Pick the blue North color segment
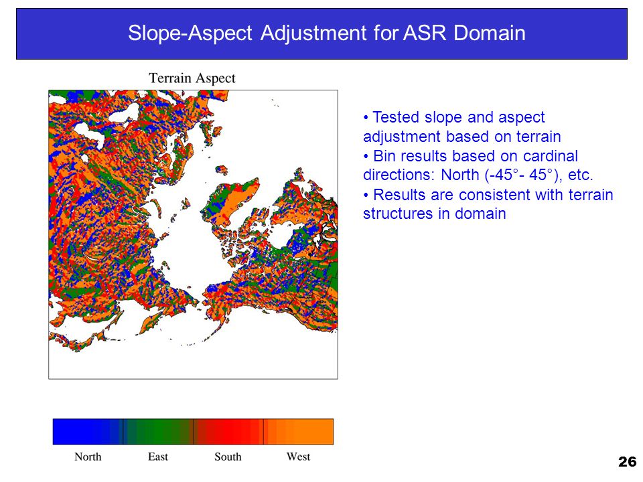This screenshot has width=643, height=482. point(88,432)
